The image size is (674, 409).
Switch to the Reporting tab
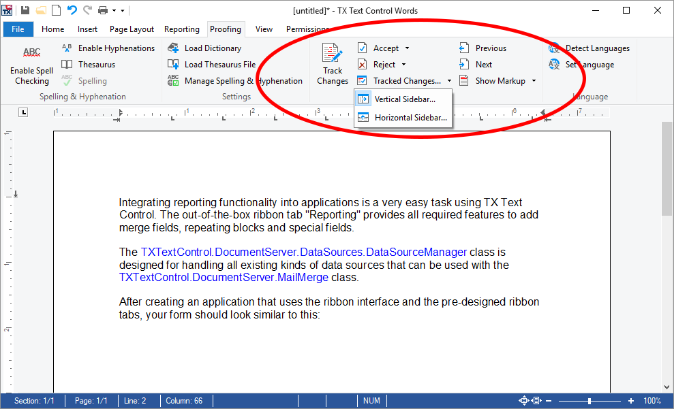(182, 29)
